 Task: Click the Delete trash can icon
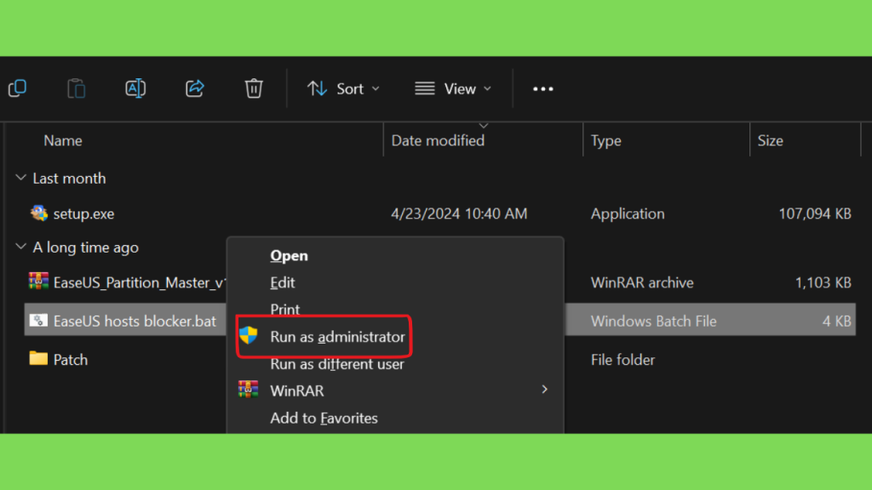pyautogui.click(x=254, y=88)
